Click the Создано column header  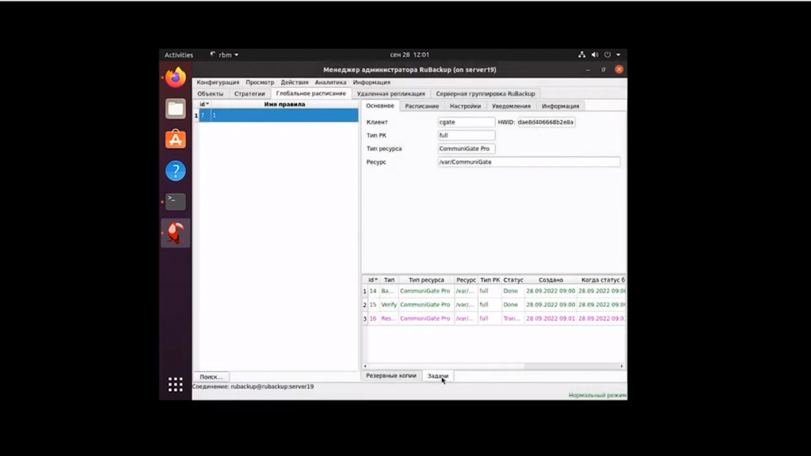(x=550, y=279)
